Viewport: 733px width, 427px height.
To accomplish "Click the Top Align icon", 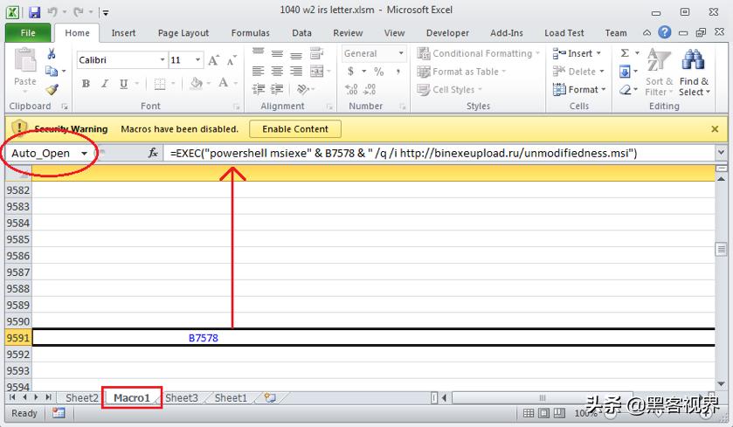I will click(258, 52).
